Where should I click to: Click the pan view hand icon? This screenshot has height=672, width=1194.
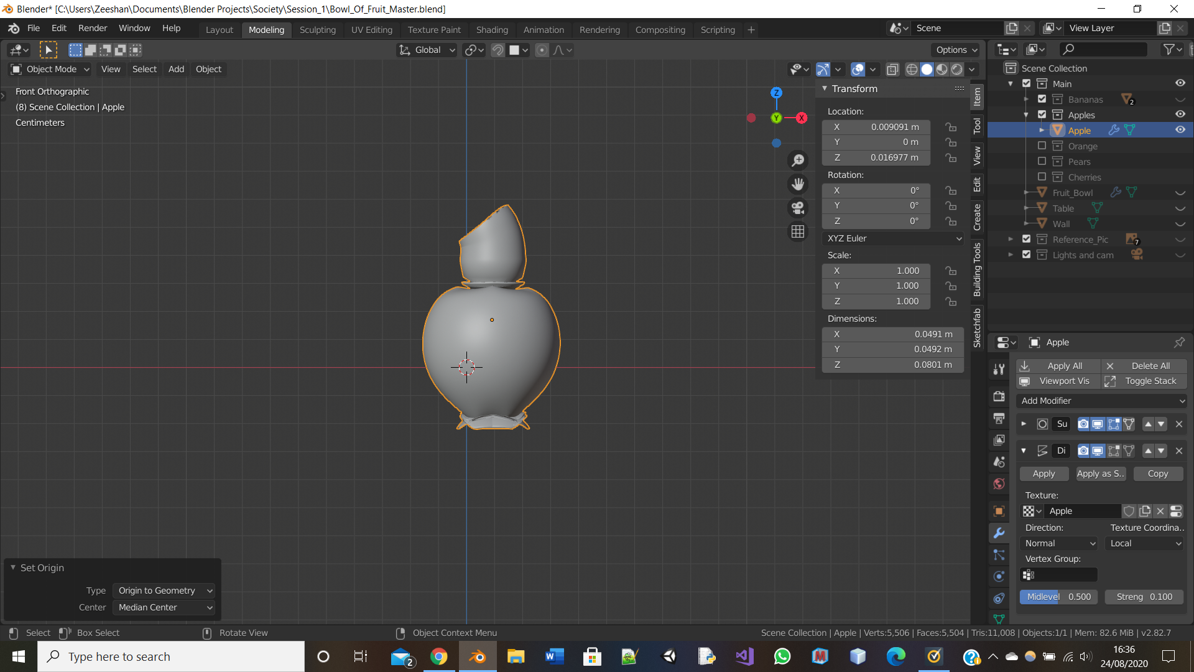(798, 184)
